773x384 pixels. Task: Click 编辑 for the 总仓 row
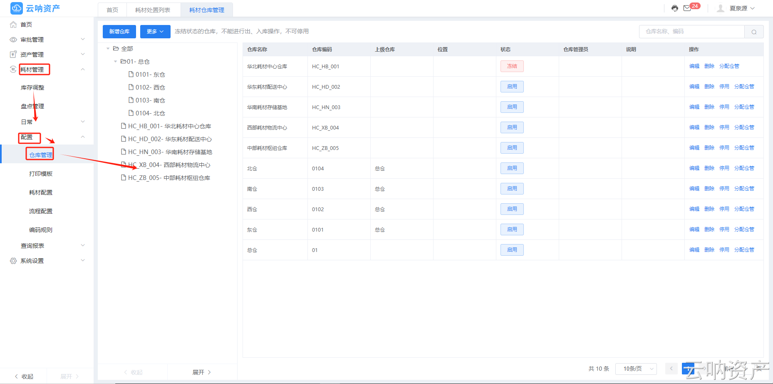(x=694, y=250)
